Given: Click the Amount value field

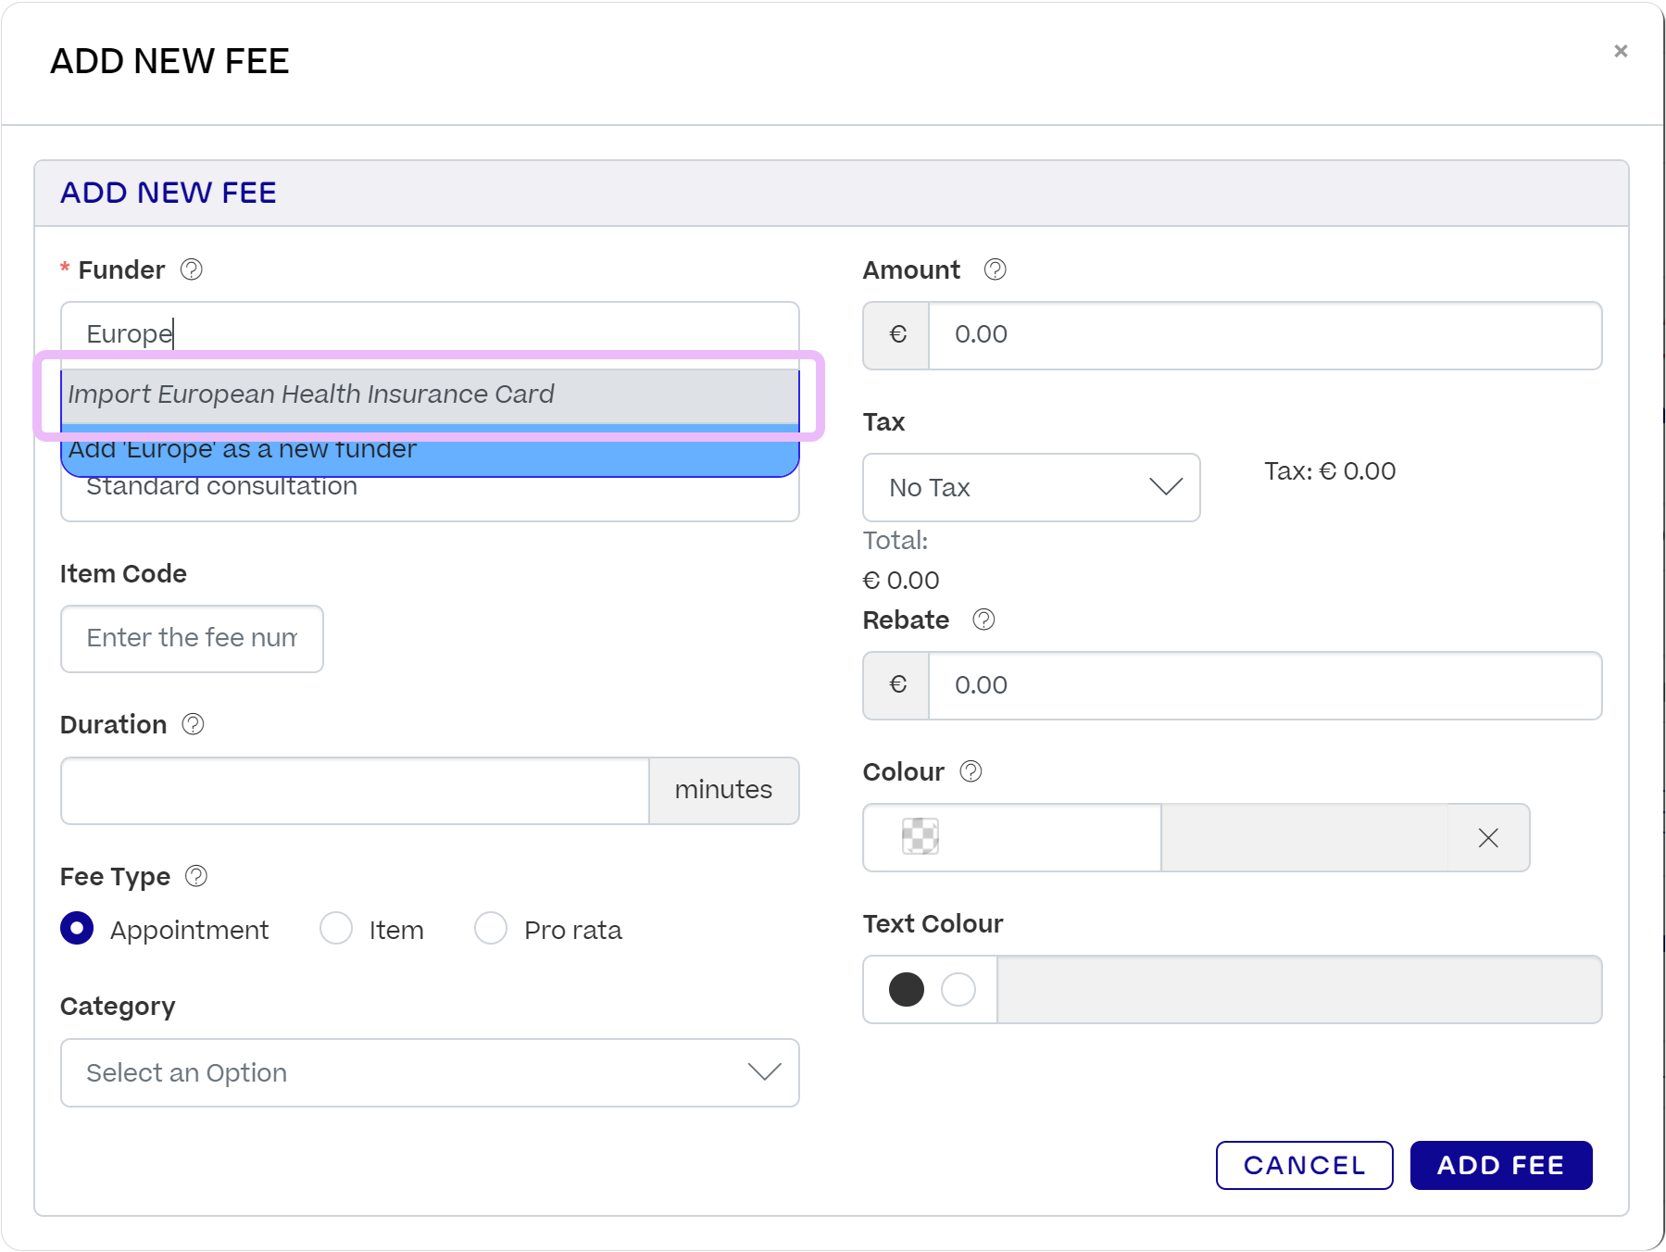Looking at the screenshot, I should coord(1265,335).
